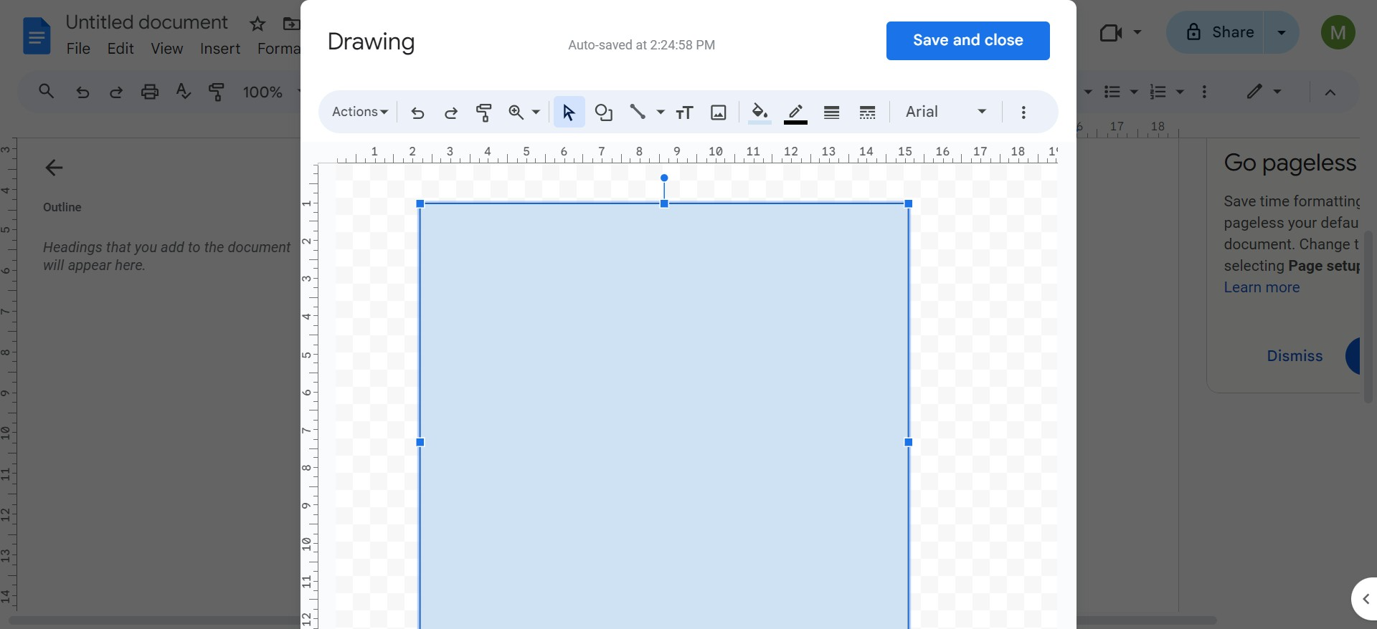Undo the last drawing action
Viewport: 1377px width, 629px height.
[417, 112]
